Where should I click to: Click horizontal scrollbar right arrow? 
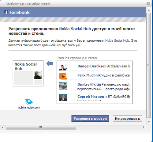pos(144,127)
